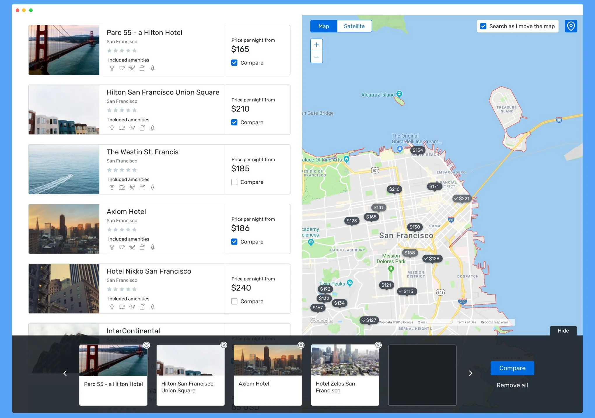Select the Map view tab
The image size is (595, 418).
tap(323, 26)
